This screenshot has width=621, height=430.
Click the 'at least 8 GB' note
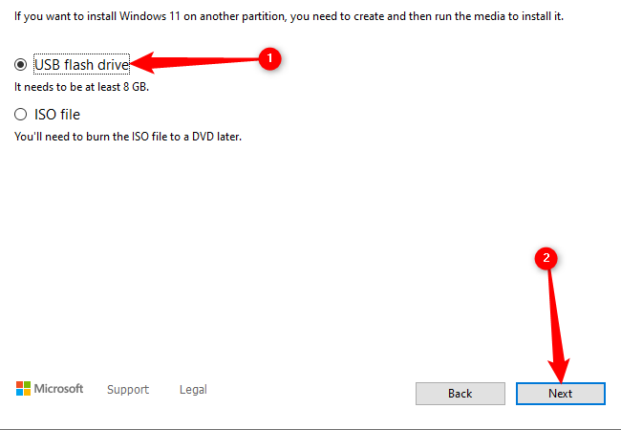point(82,87)
